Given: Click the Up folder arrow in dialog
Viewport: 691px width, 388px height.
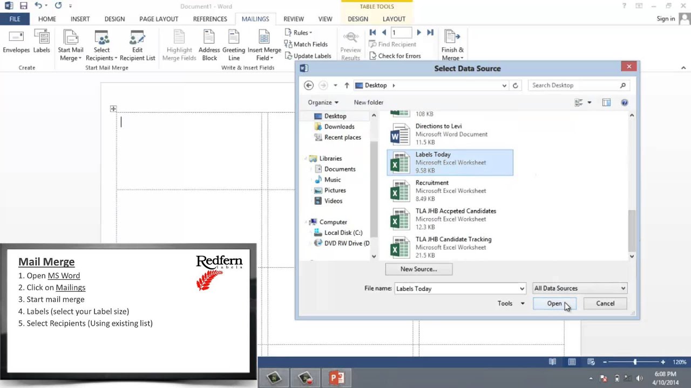Looking at the screenshot, I should pyautogui.click(x=347, y=85).
